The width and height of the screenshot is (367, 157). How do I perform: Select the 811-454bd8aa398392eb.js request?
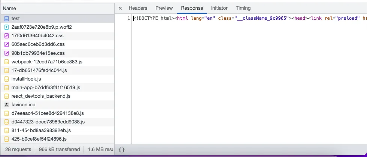point(58,131)
